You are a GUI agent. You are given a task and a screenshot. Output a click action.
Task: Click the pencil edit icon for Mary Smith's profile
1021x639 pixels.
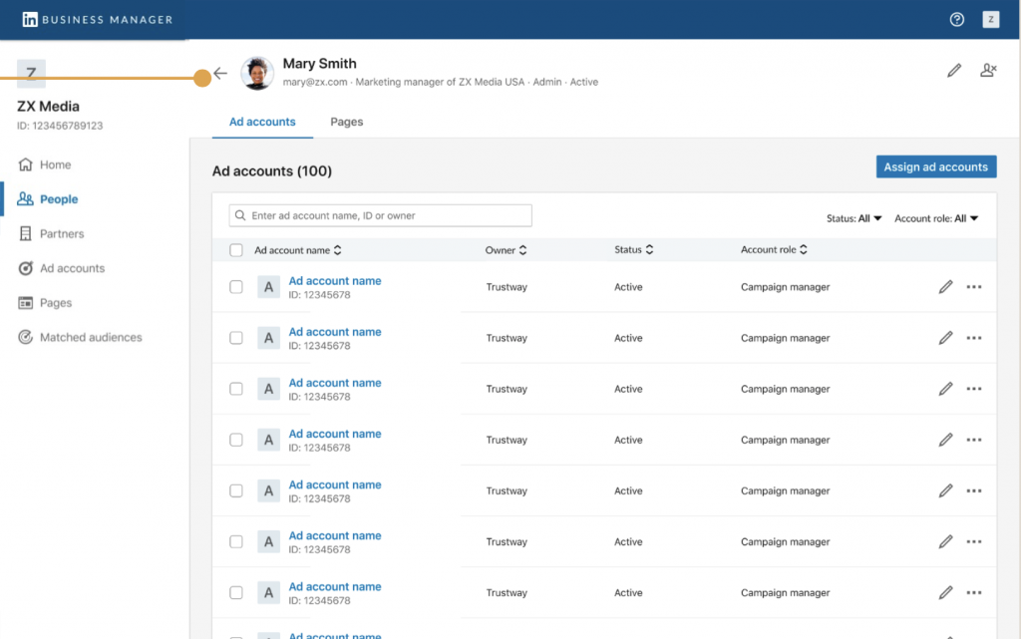tap(954, 71)
